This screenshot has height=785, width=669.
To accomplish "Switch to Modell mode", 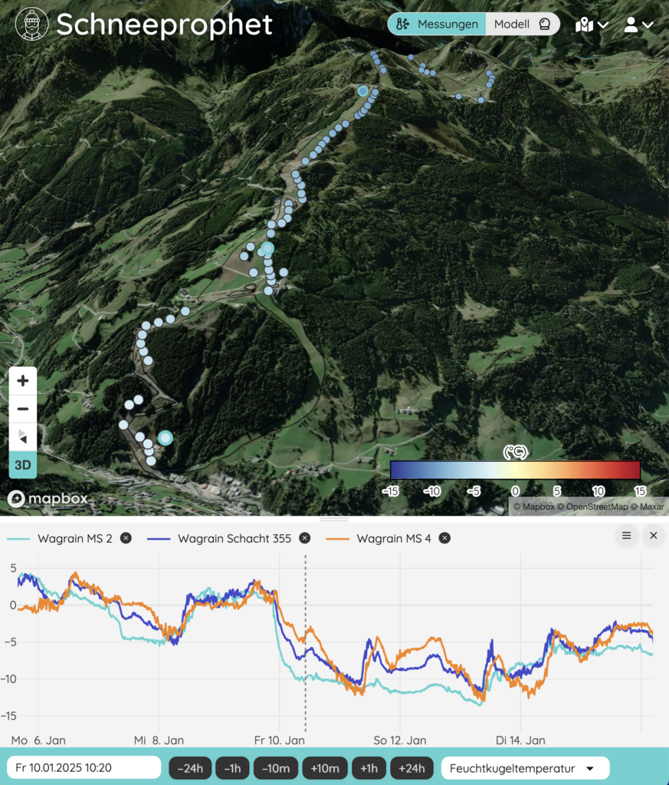I will coord(522,25).
